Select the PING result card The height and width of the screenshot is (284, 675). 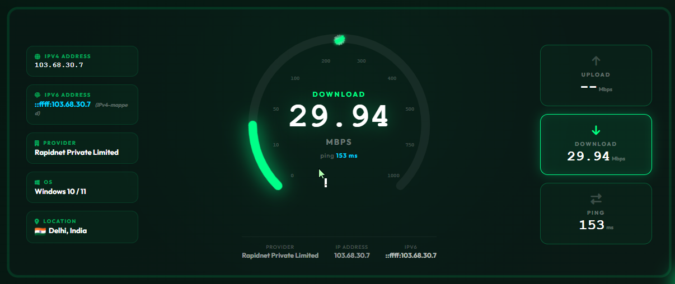click(x=596, y=214)
